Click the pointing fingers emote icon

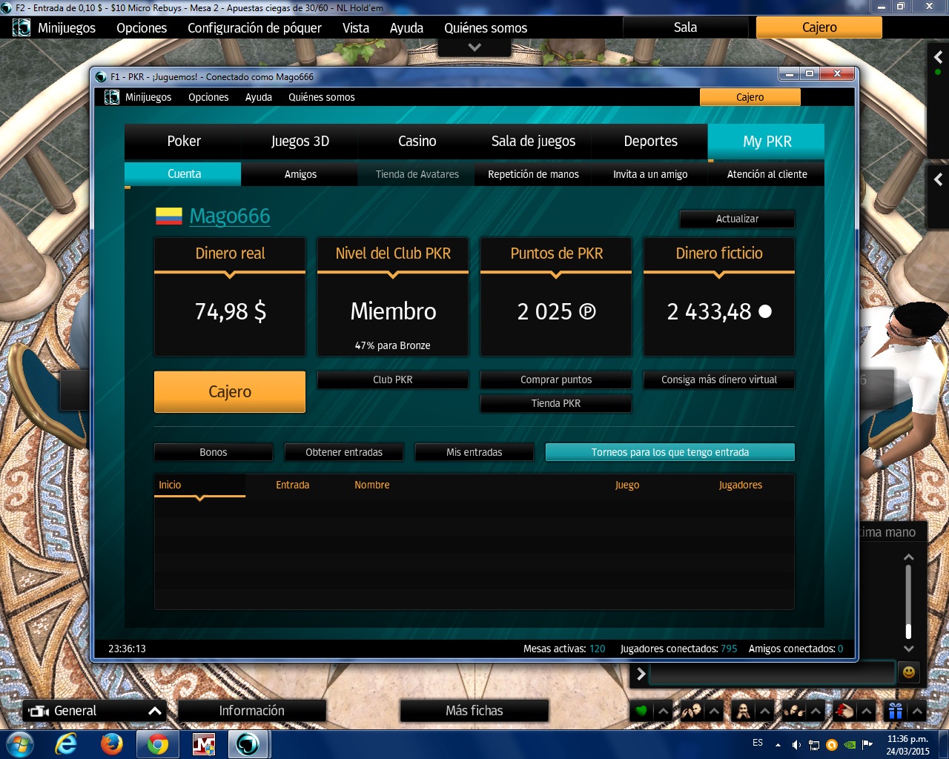tap(793, 711)
